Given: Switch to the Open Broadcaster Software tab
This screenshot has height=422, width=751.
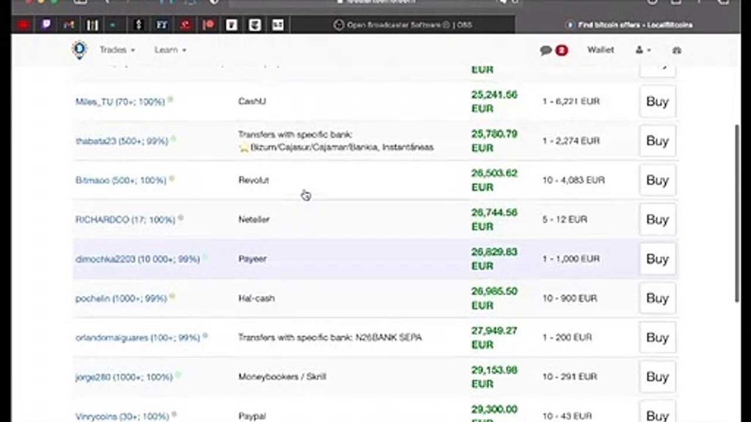Looking at the screenshot, I should [402, 25].
